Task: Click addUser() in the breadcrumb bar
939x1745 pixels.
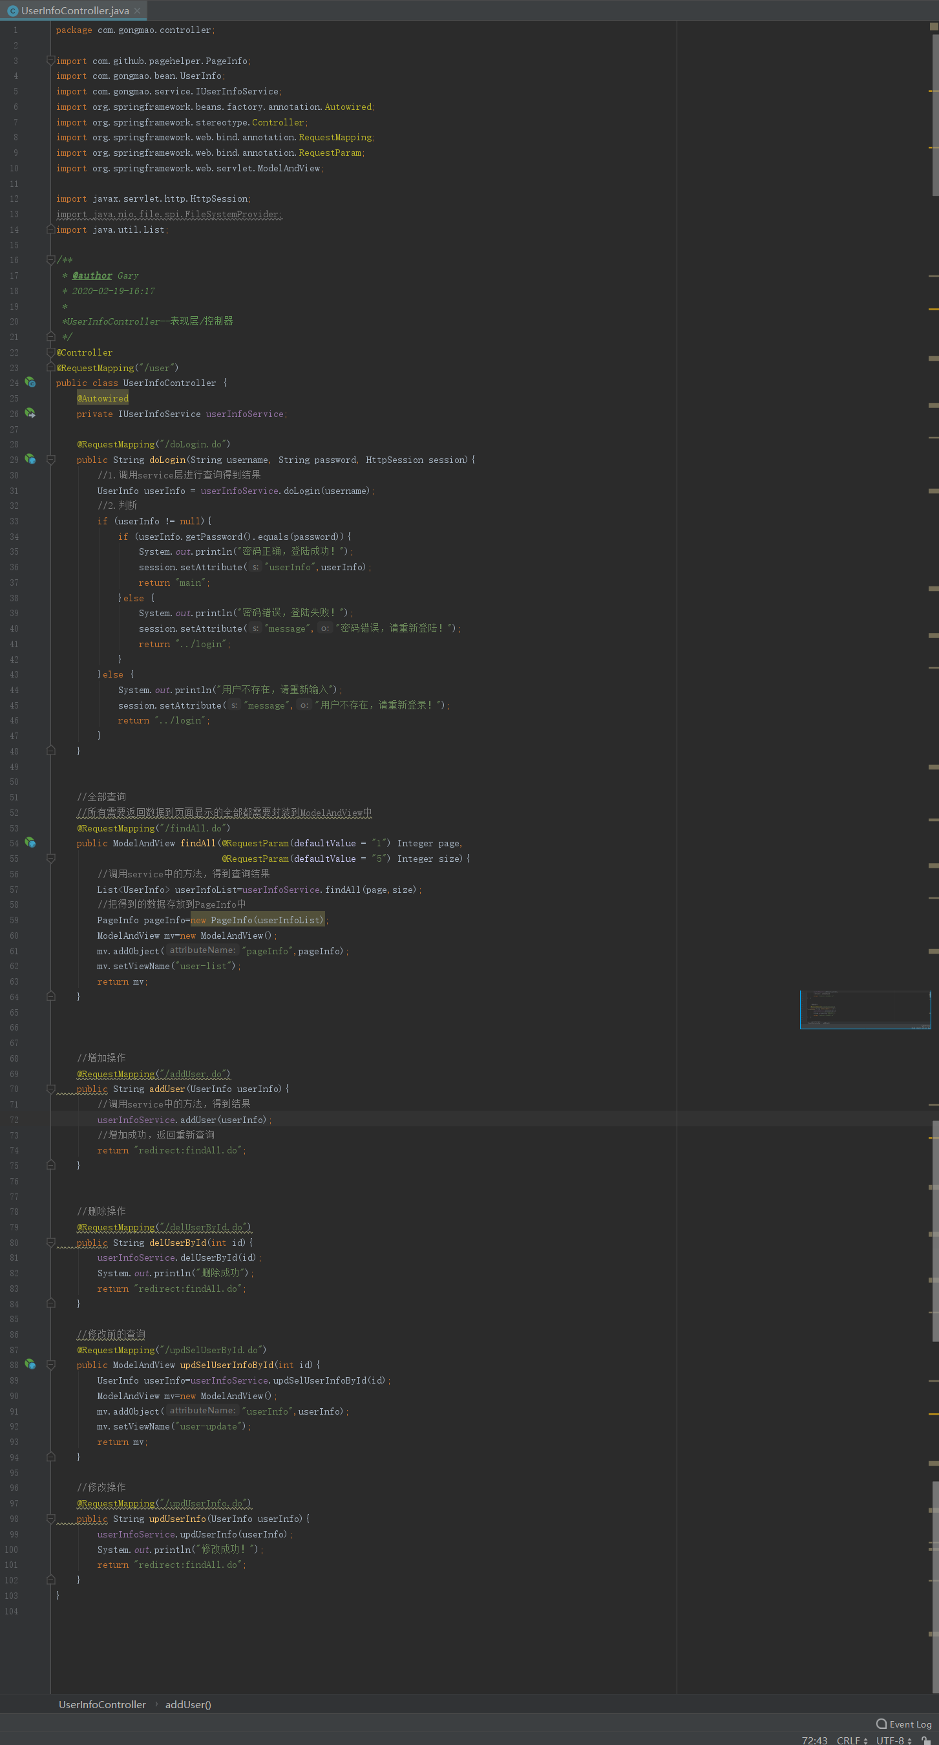Action: point(188,1704)
